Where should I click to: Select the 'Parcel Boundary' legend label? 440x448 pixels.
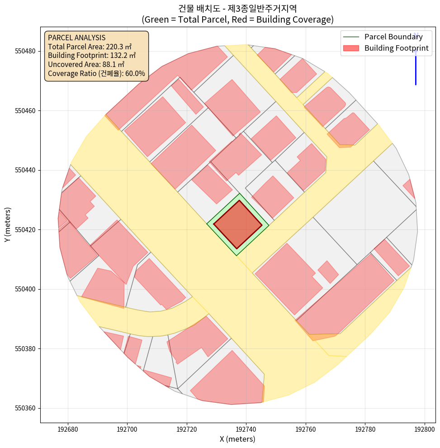(x=393, y=37)
